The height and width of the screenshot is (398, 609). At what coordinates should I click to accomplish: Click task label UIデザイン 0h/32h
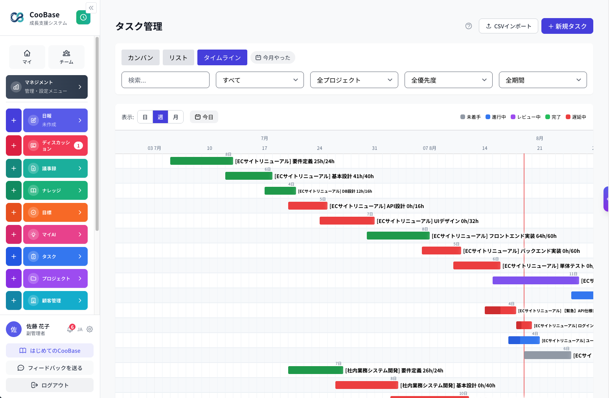428,221
